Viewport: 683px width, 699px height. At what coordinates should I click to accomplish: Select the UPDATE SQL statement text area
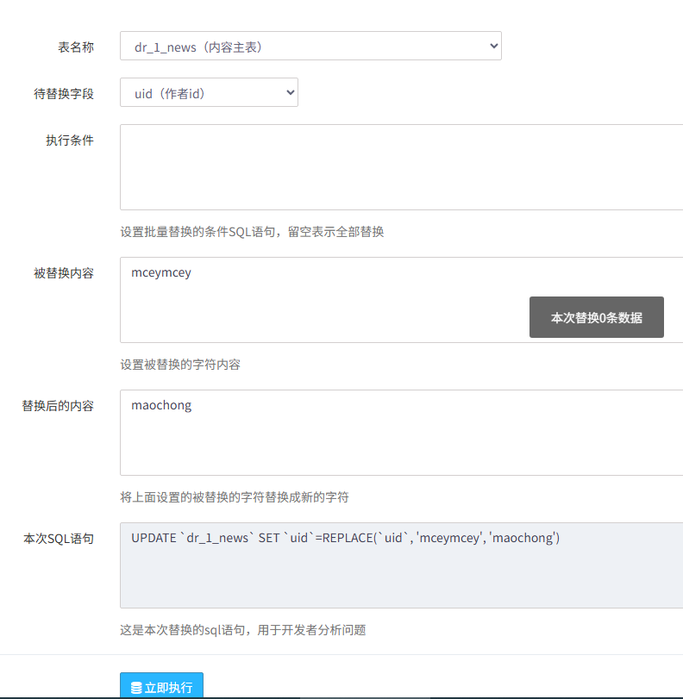tap(401, 565)
